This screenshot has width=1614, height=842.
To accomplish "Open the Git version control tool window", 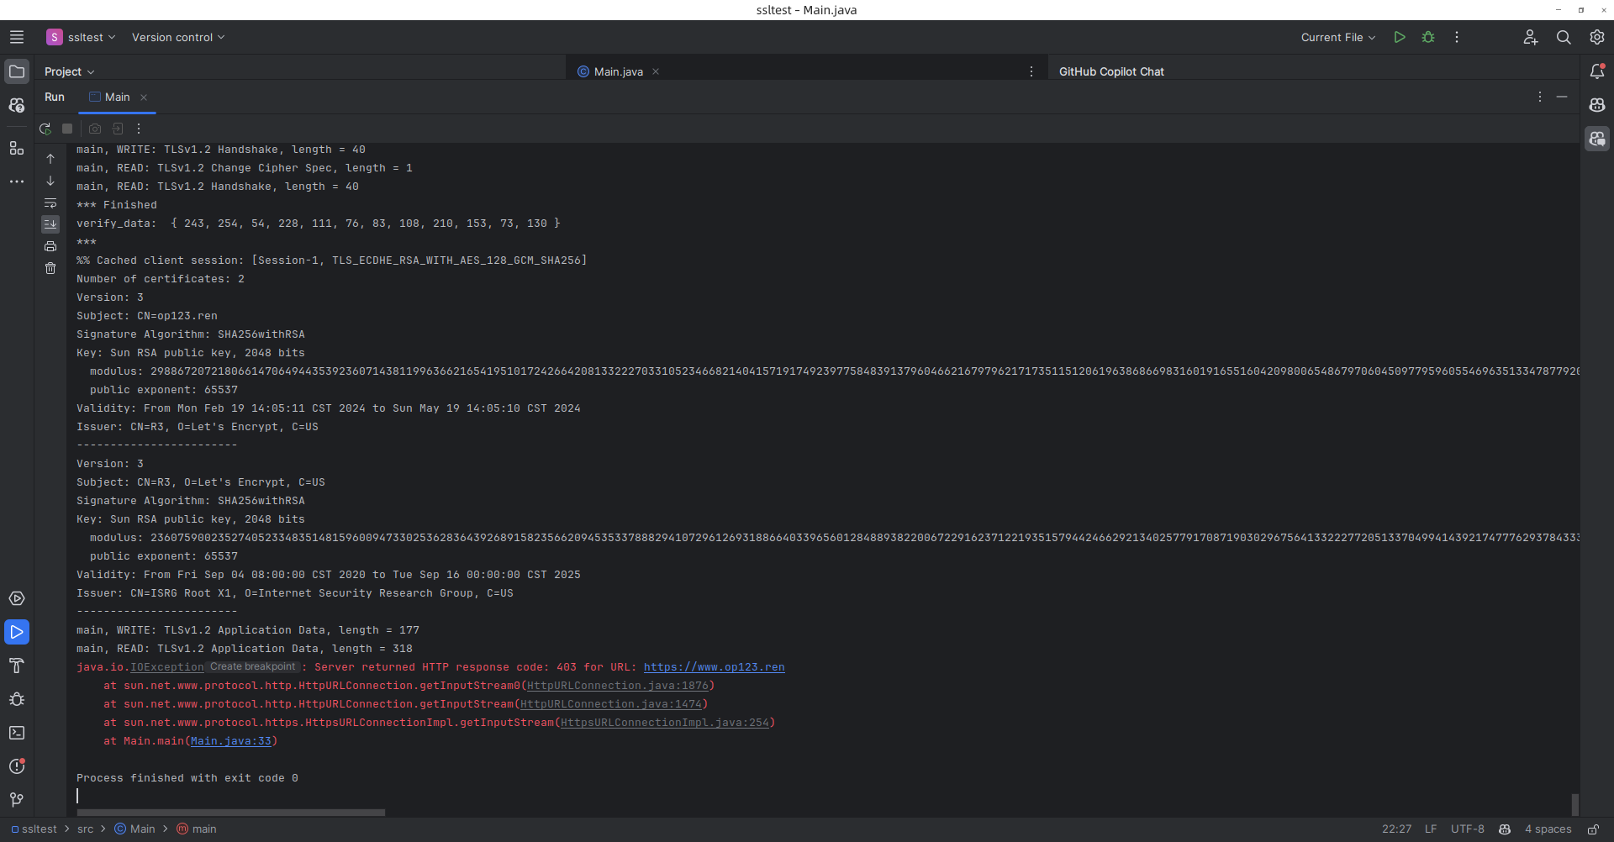I will click(x=17, y=800).
